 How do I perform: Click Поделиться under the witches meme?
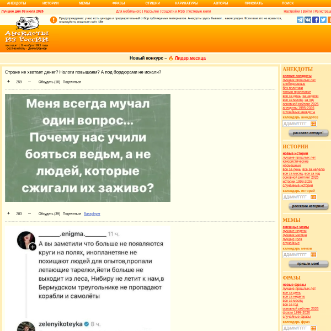coord(72,214)
